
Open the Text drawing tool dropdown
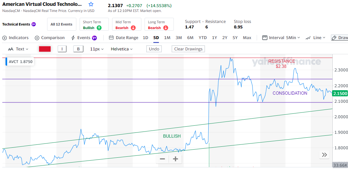point(18,49)
